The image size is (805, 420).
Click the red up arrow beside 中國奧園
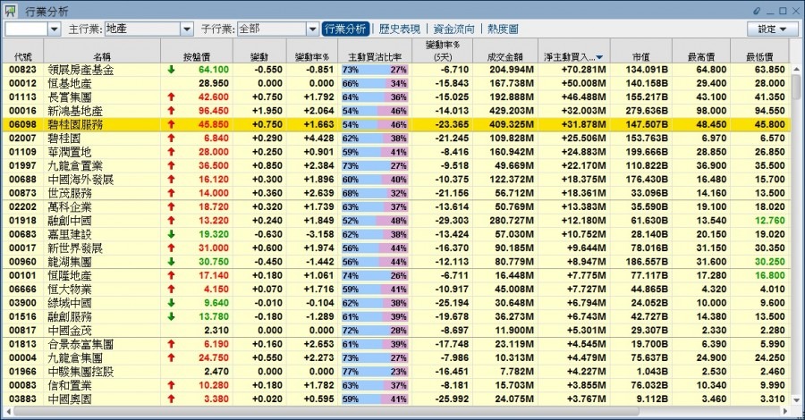[x=171, y=399]
